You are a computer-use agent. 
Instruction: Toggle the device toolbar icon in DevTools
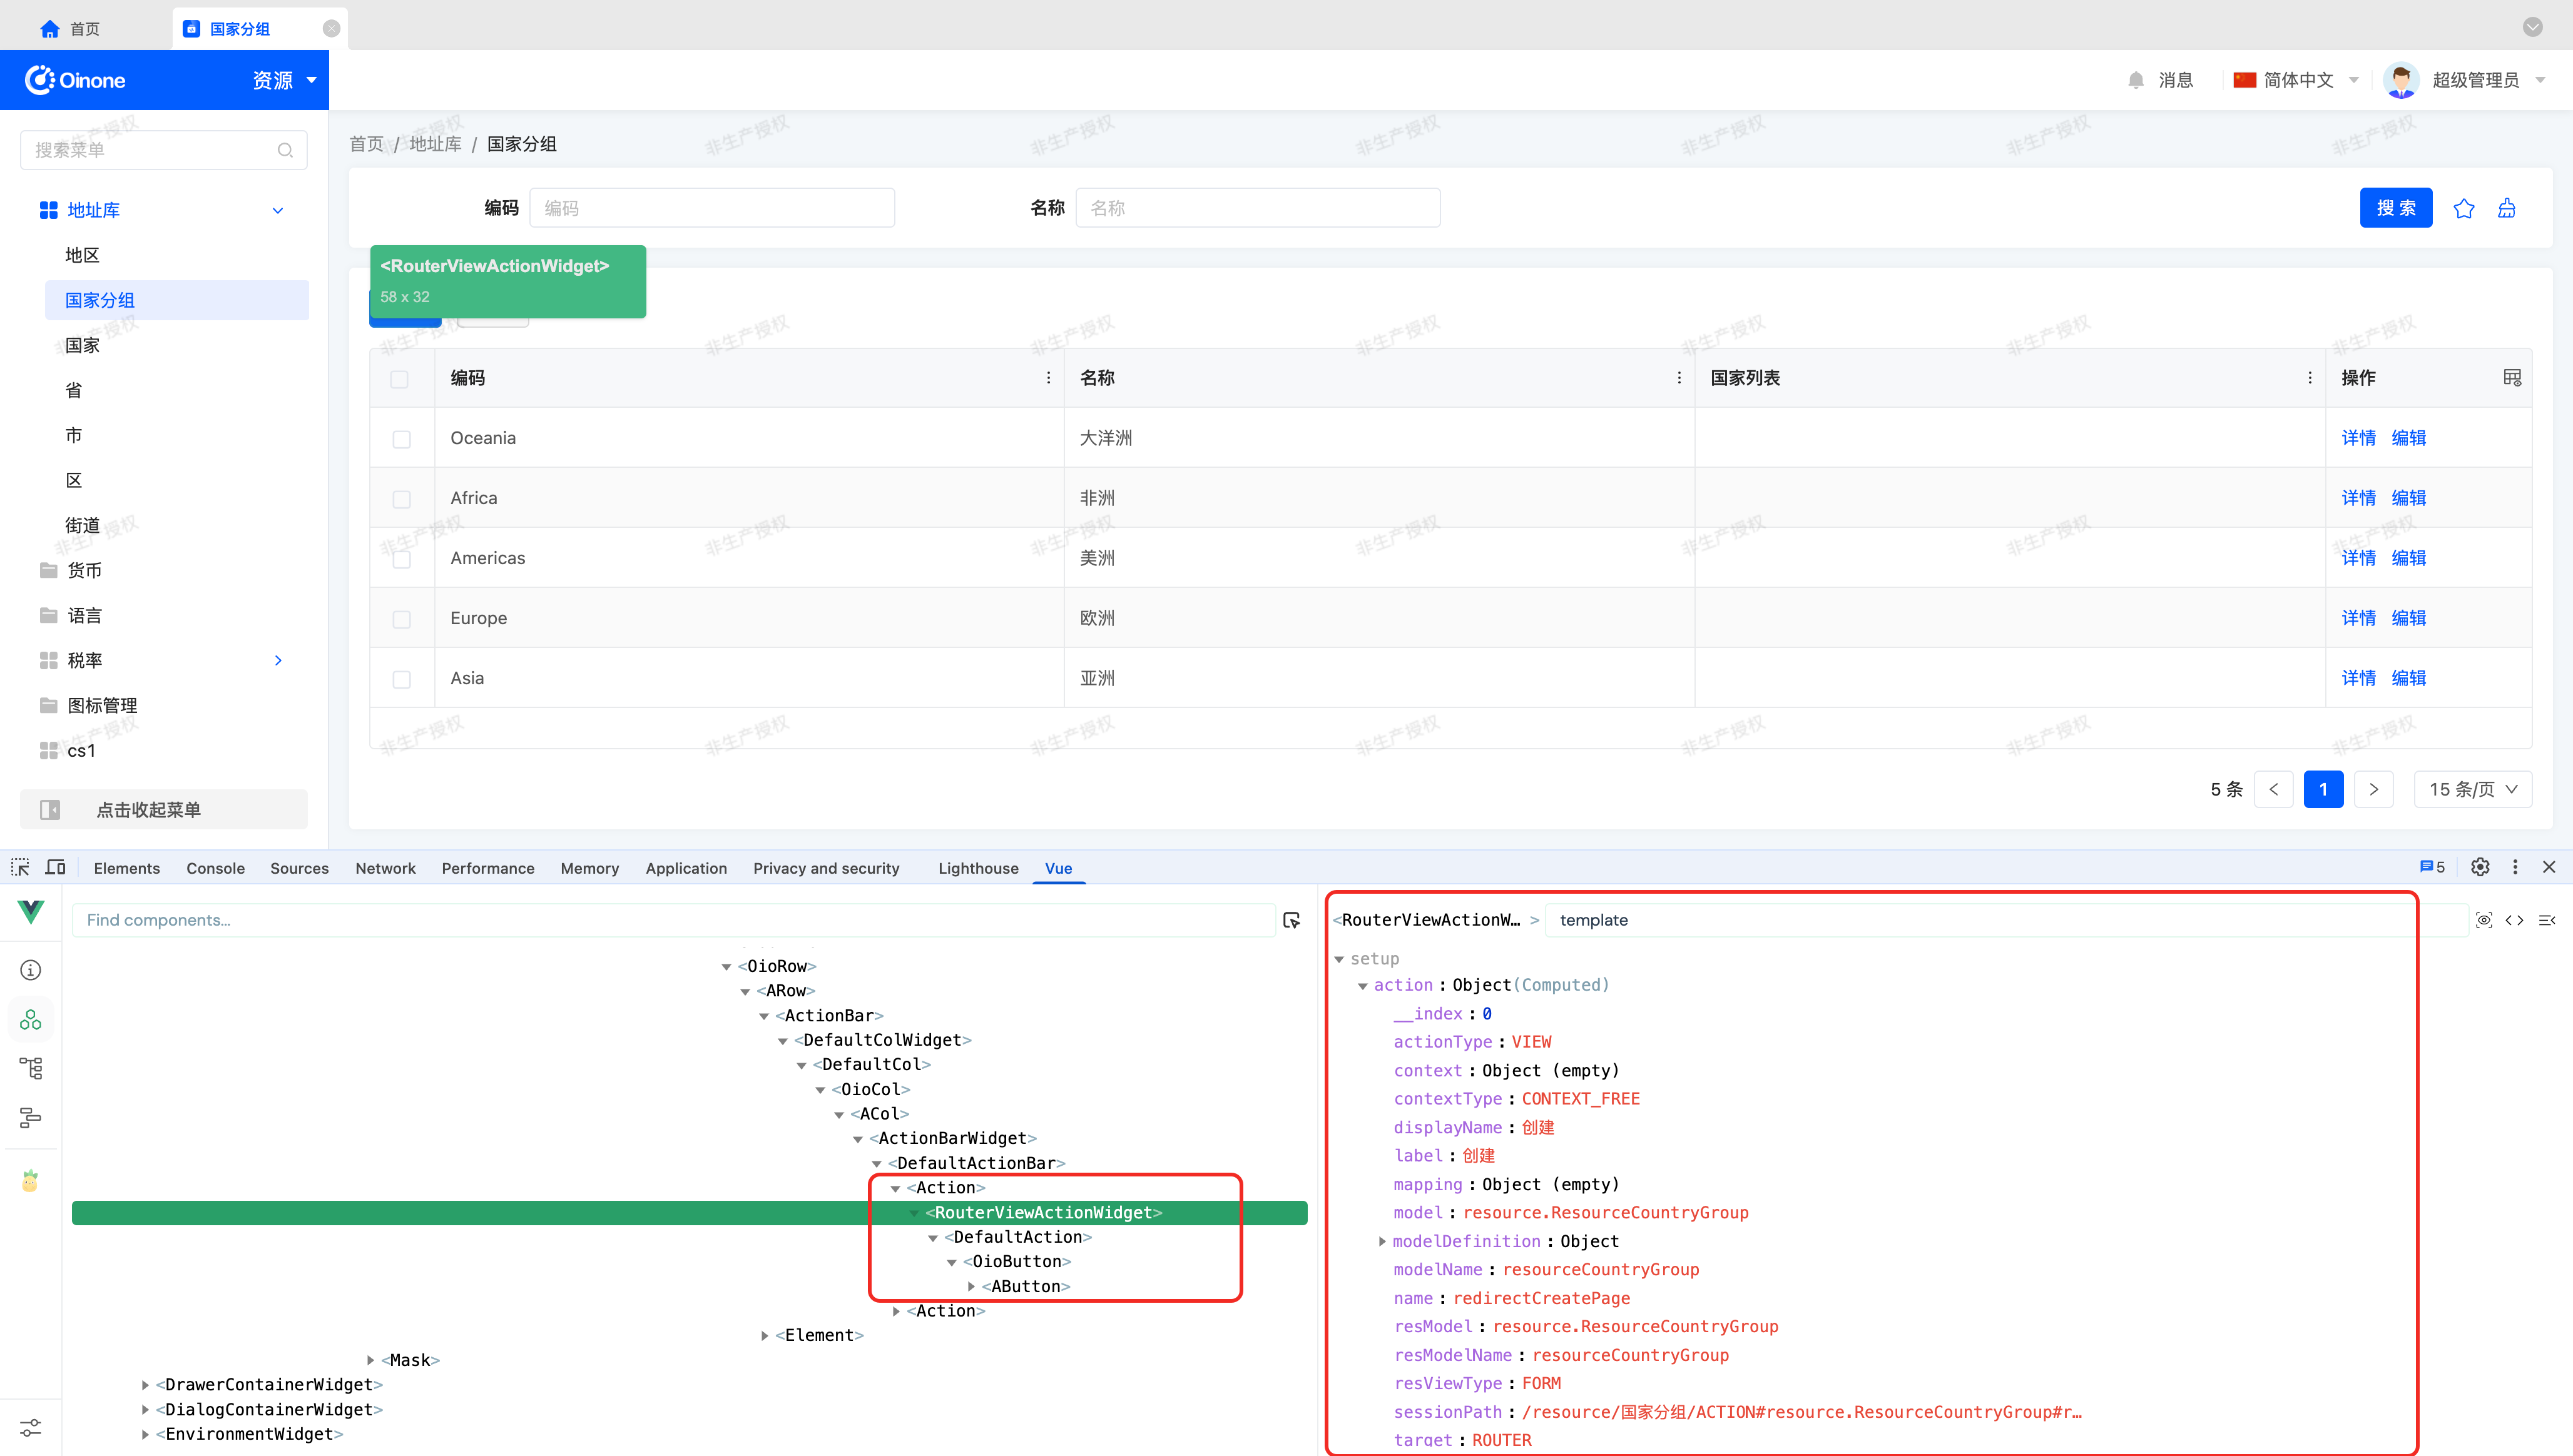click(x=56, y=867)
